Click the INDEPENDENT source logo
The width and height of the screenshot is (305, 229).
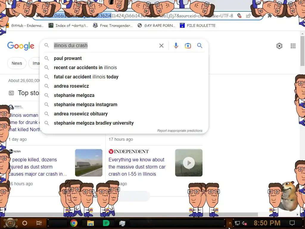[x=129, y=151]
